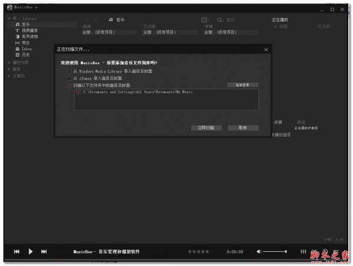Click the 视频播客 podcast sidebar icon
Viewport: 353px width, 266px height.
(x=17, y=31)
